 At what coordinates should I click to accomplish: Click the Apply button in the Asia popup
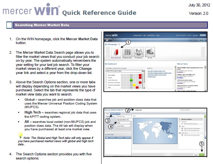pos(201,155)
